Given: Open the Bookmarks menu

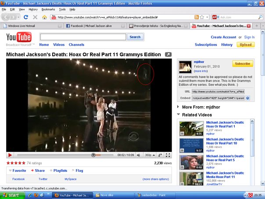Looking at the screenshot, I should (48, 10).
